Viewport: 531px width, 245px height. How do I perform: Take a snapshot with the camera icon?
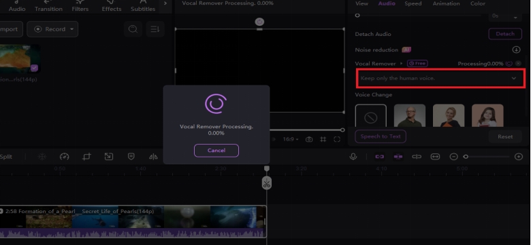tap(309, 139)
